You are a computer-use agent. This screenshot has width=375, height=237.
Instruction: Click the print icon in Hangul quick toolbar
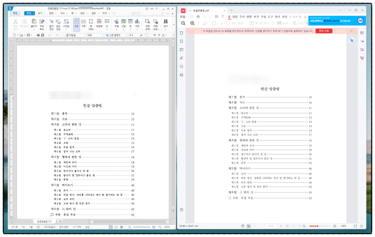pyautogui.click(x=38, y=35)
